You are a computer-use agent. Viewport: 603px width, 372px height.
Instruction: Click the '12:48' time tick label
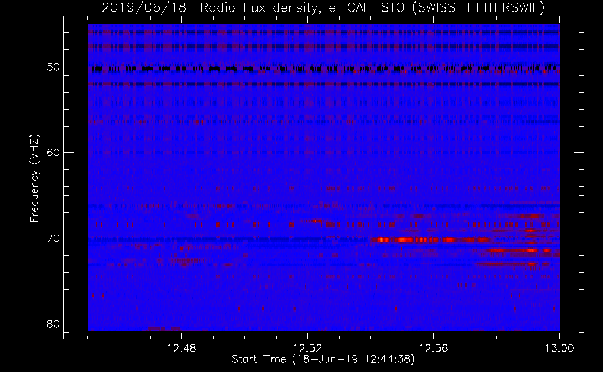[182, 349]
